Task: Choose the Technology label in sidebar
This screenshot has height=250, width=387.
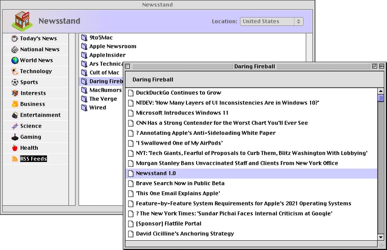Action: (36, 71)
